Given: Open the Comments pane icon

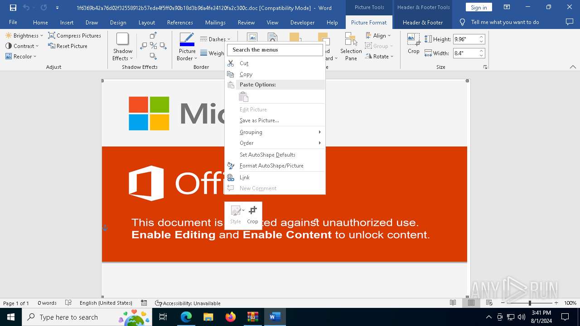Looking at the screenshot, I should (x=570, y=22).
